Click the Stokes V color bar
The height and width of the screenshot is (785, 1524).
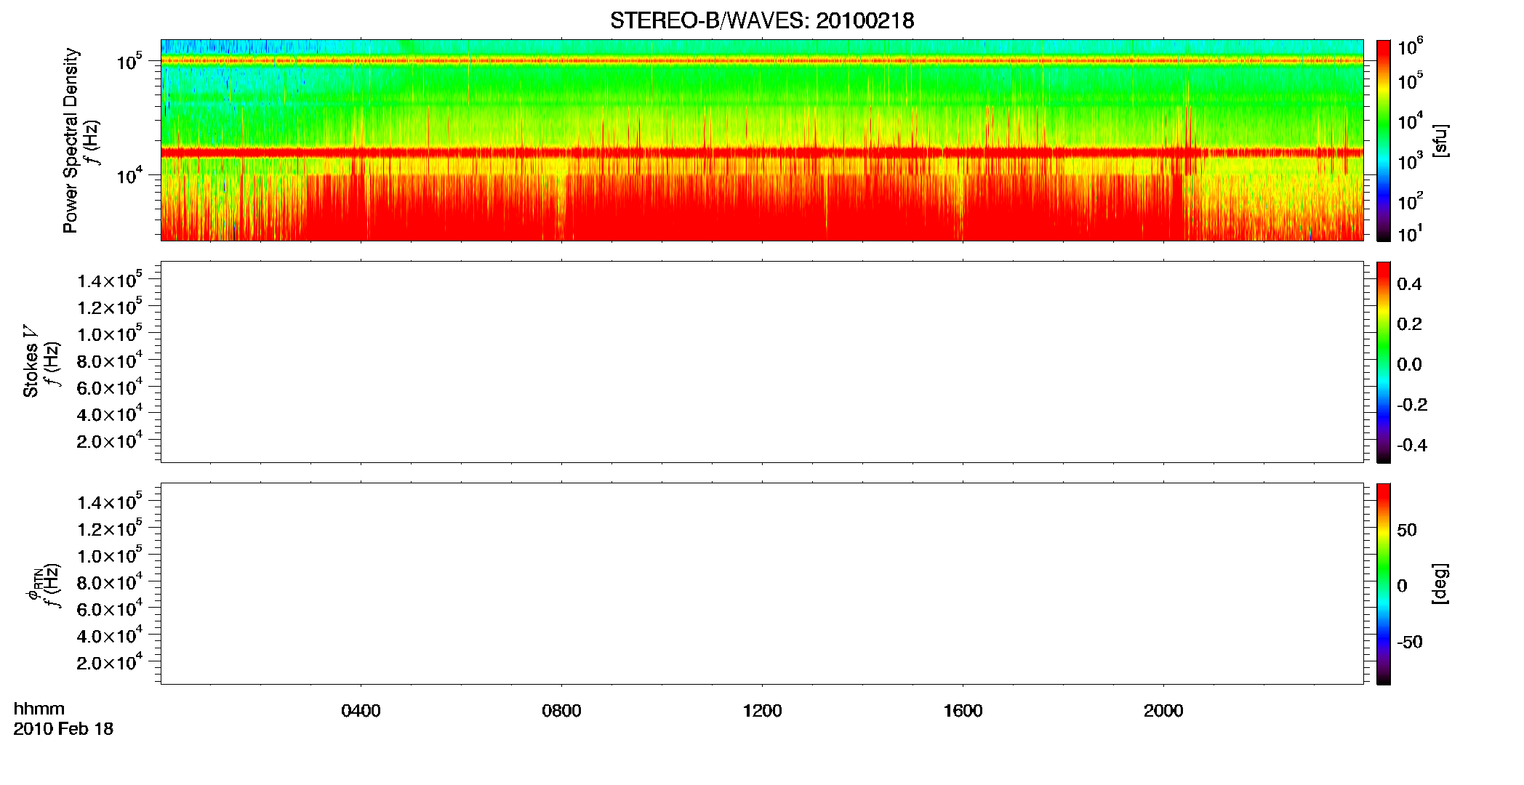(x=1383, y=362)
